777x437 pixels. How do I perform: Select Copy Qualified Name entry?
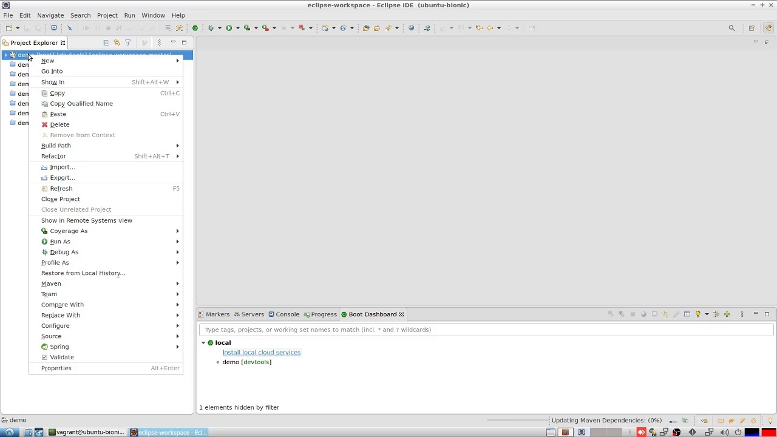click(x=106, y=104)
